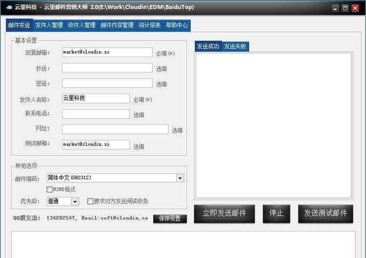Click the 基本设置 group label
Viewport: 366px width, 258px height.
point(26,40)
